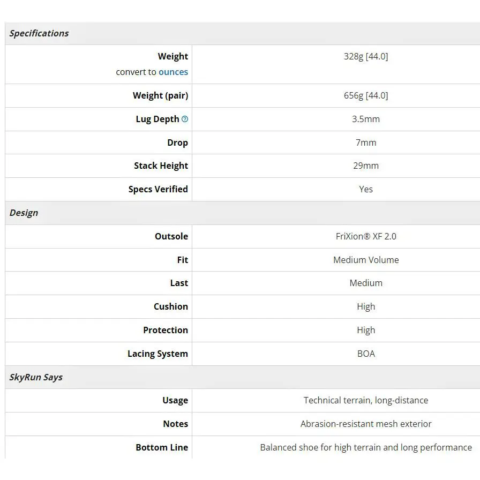Screen dimensions: 480x480
Task: Click the FriXion XF 2.0 outsole value
Action: (x=366, y=236)
